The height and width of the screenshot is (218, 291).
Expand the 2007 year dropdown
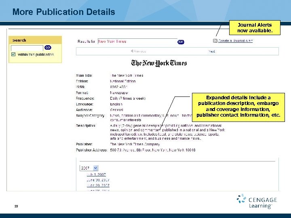89,168
